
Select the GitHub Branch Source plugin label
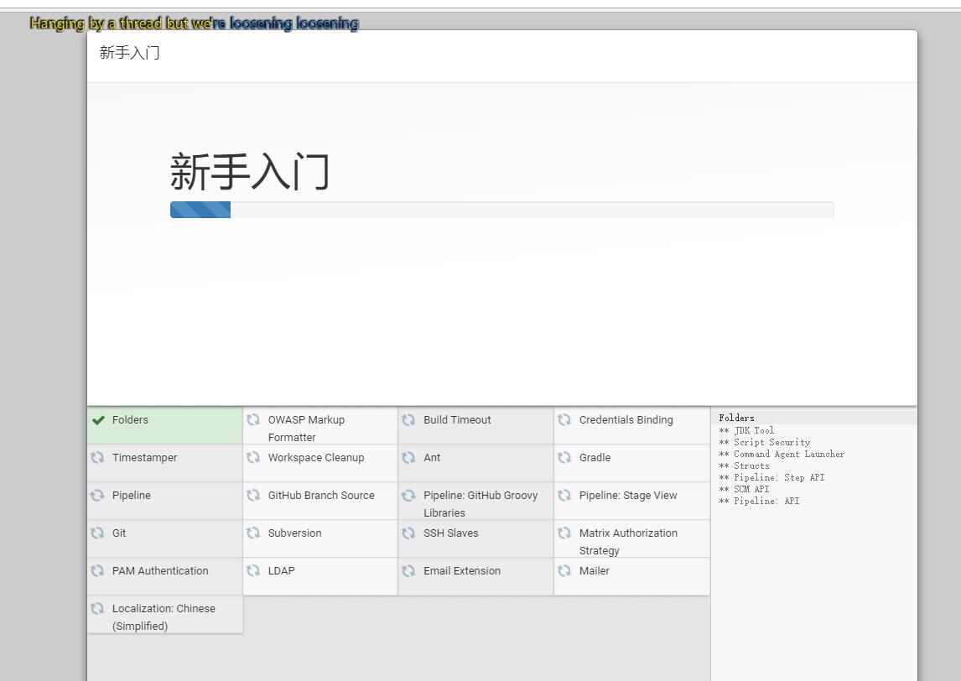(321, 496)
